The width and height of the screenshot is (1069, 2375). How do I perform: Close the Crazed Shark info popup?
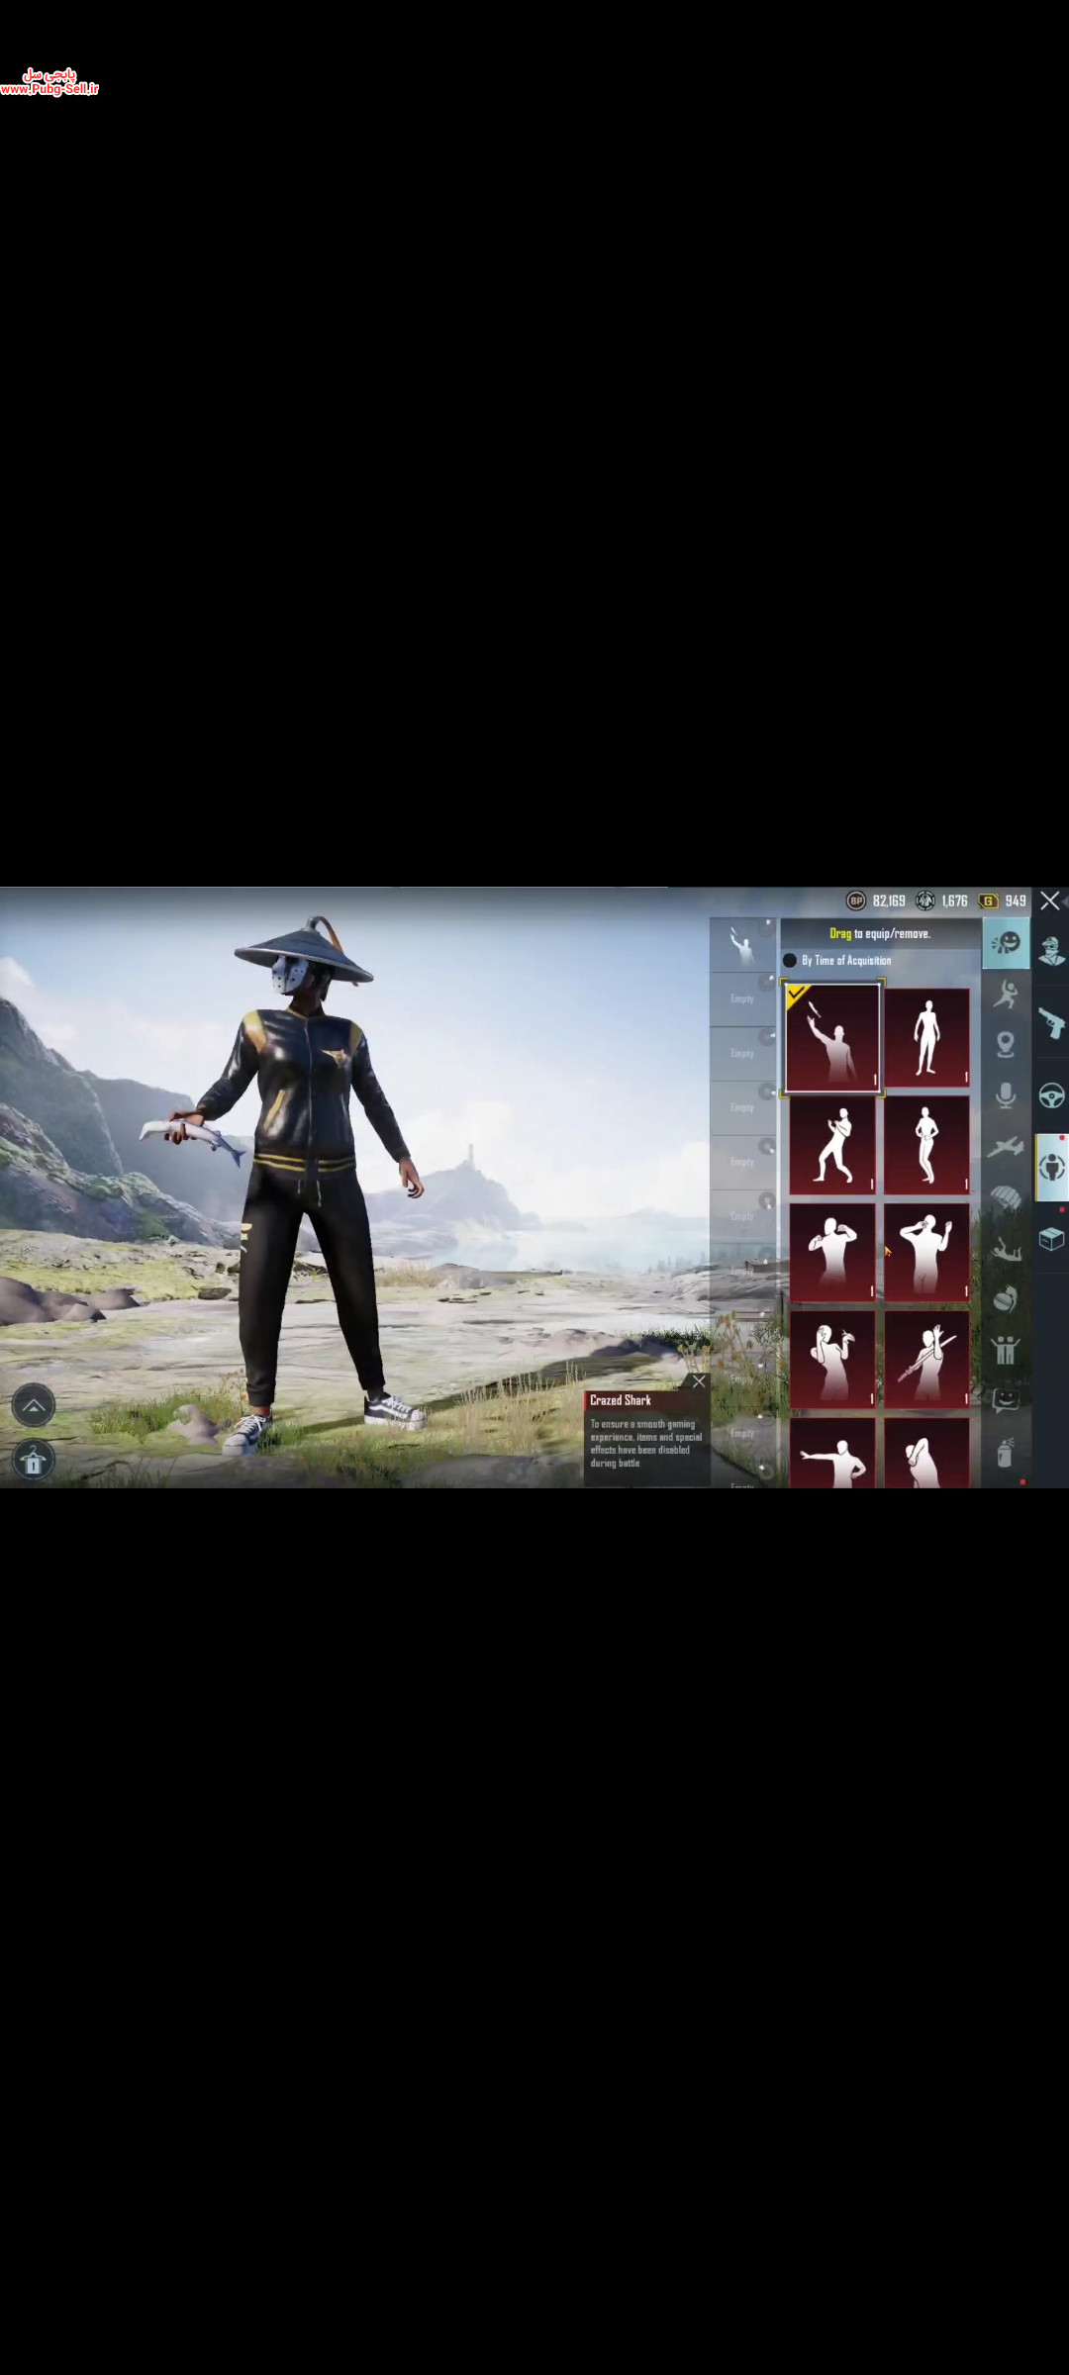(x=699, y=1381)
